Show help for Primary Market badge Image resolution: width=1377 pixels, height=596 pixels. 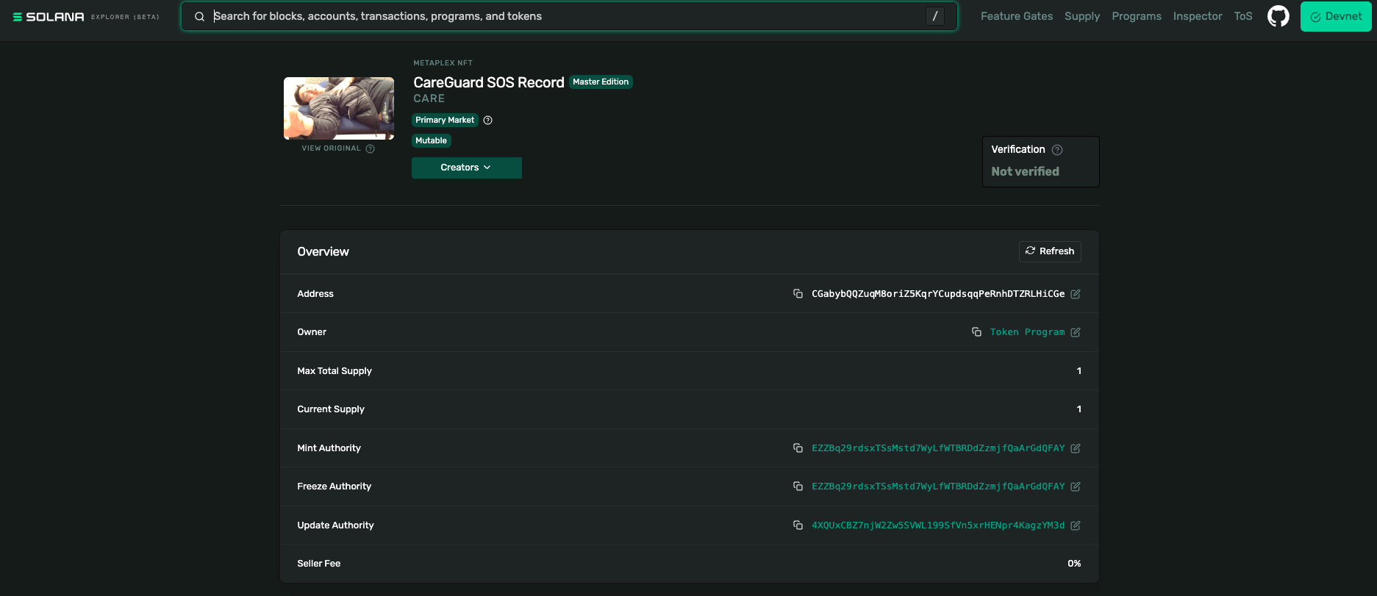487,121
